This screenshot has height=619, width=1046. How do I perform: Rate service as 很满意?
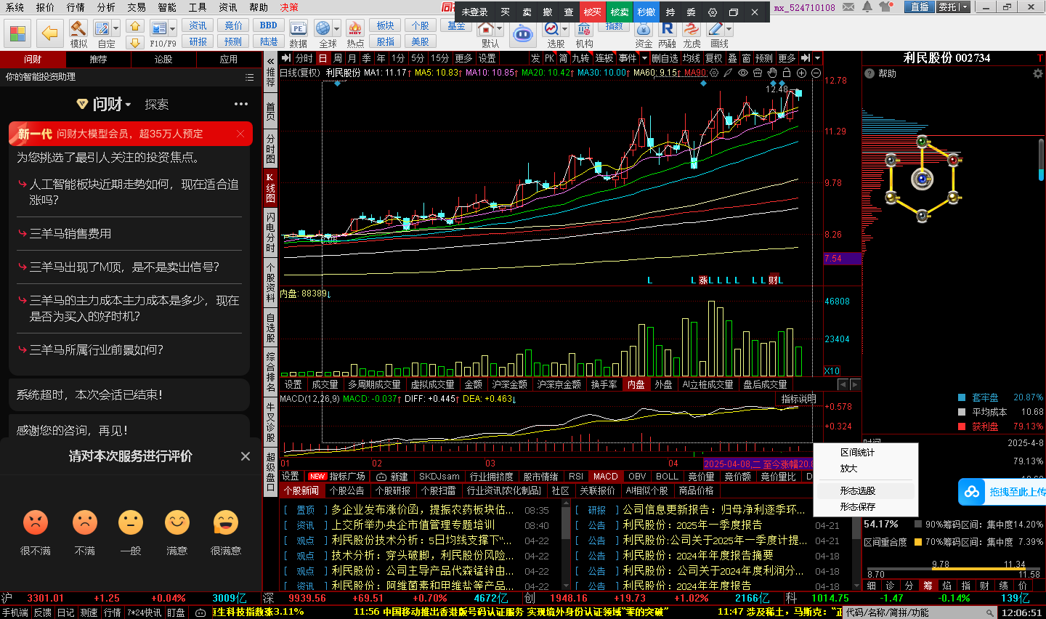click(x=226, y=533)
